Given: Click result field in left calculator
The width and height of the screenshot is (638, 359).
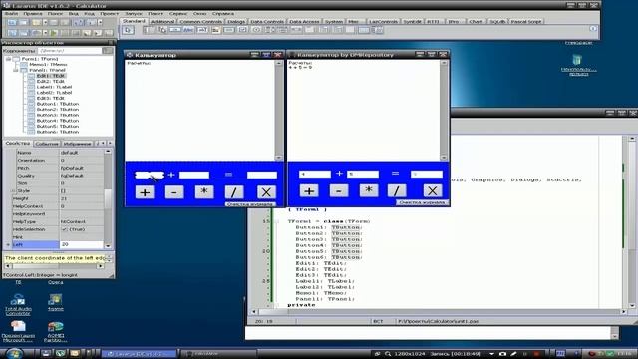Looking at the screenshot, I should coord(261,176).
